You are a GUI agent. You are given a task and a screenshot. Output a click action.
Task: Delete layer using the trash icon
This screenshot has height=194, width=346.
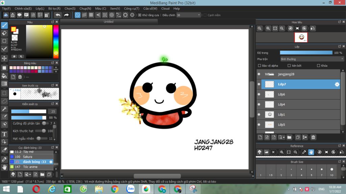click(313, 137)
